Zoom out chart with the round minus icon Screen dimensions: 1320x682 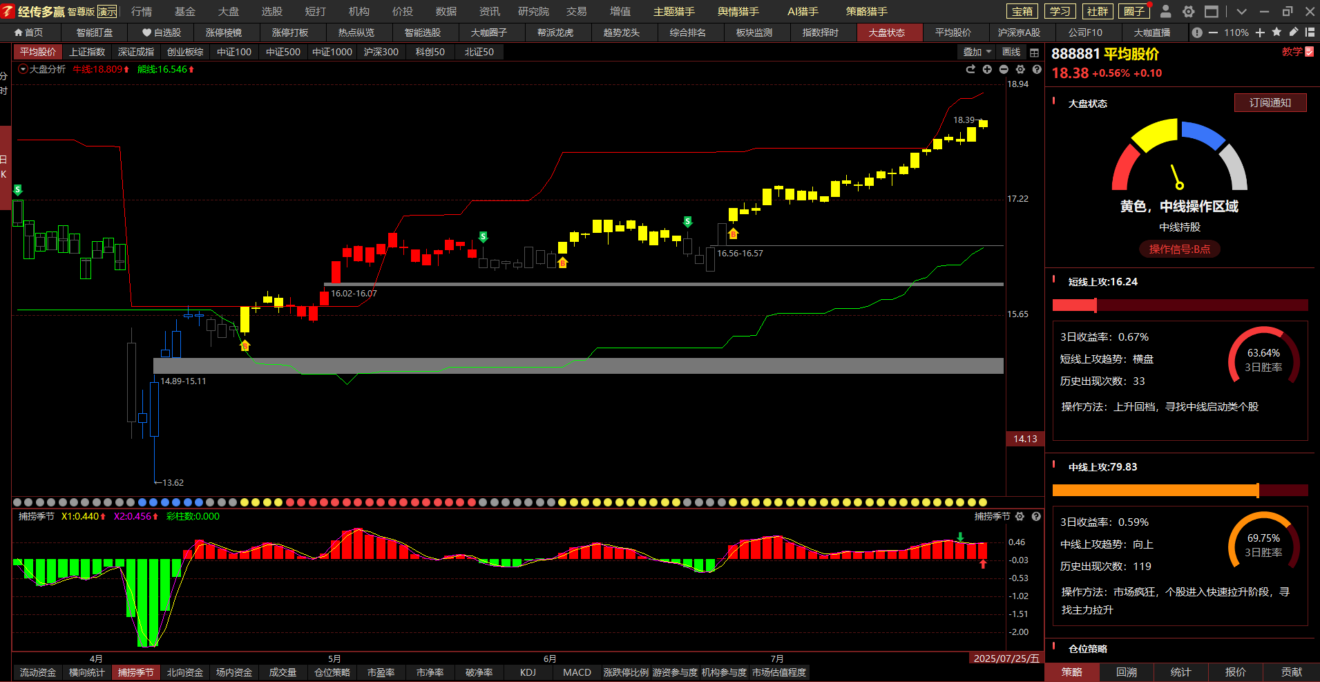1004,69
